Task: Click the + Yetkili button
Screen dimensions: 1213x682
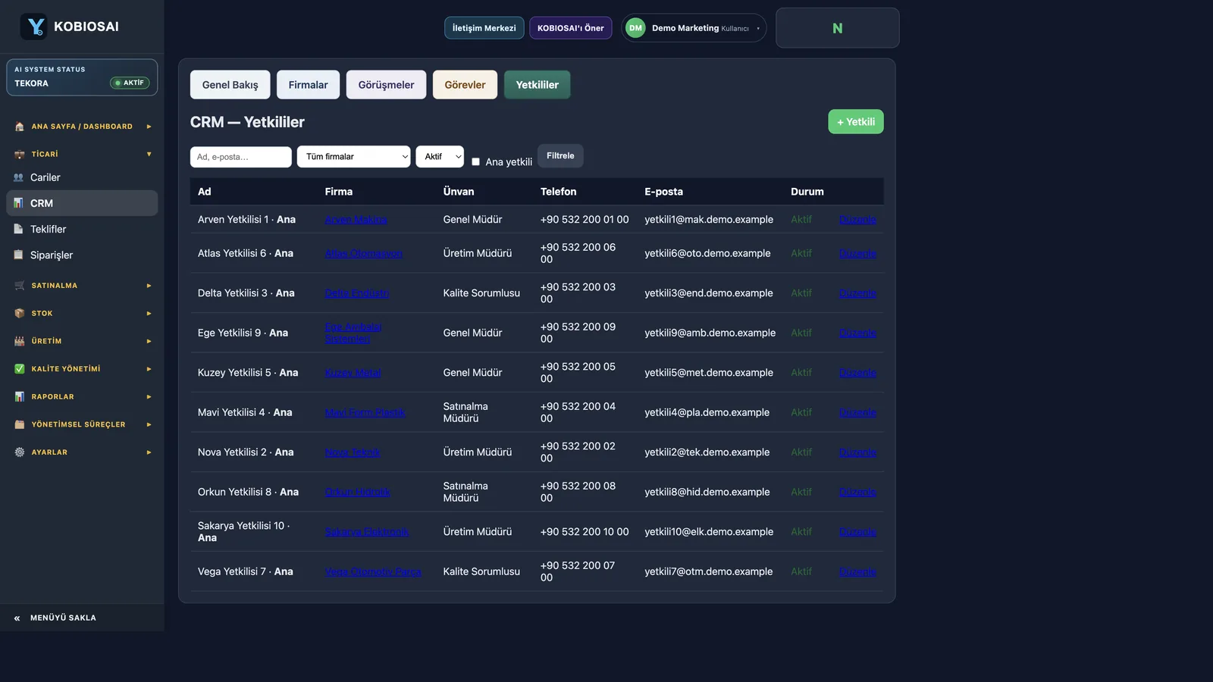Action: 856,122
